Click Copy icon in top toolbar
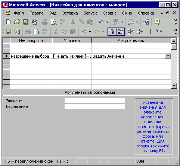The height and width of the screenshot is (166, 180). coord(81,22)
